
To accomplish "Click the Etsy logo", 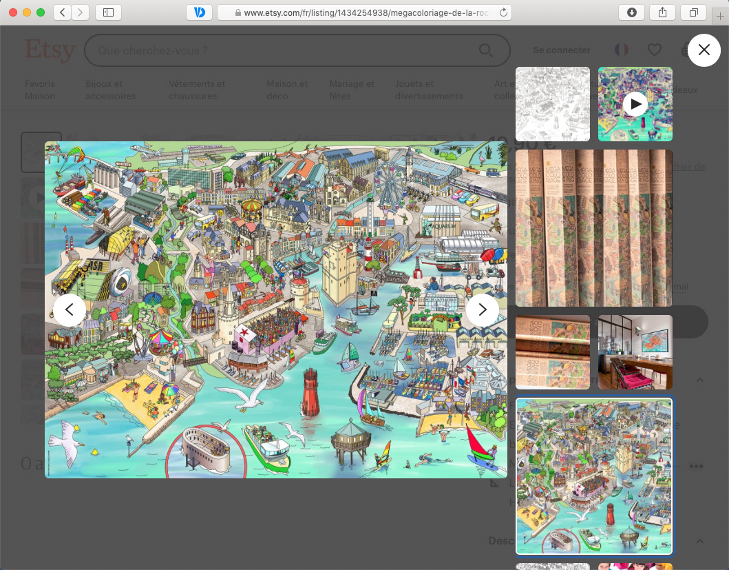I will 50,50.
